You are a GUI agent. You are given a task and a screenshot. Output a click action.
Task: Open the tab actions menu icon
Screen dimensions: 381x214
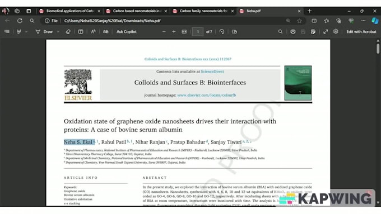point(29,11)
